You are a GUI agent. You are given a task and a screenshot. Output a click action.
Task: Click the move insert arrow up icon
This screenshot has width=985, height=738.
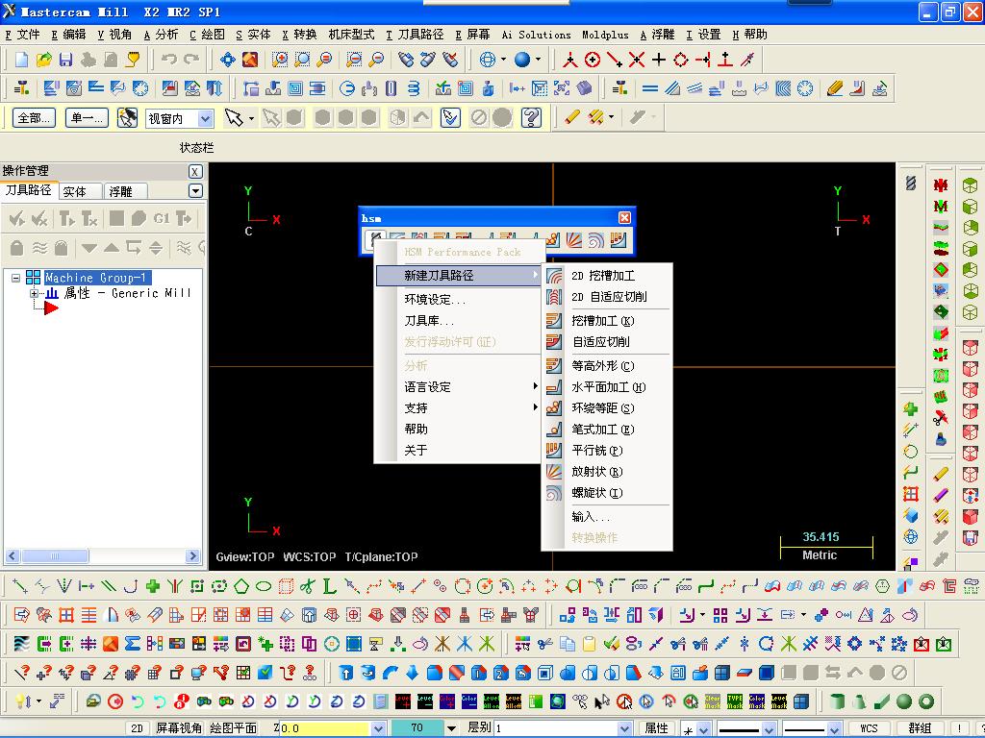pyautogui.click(x=112, y=248)
